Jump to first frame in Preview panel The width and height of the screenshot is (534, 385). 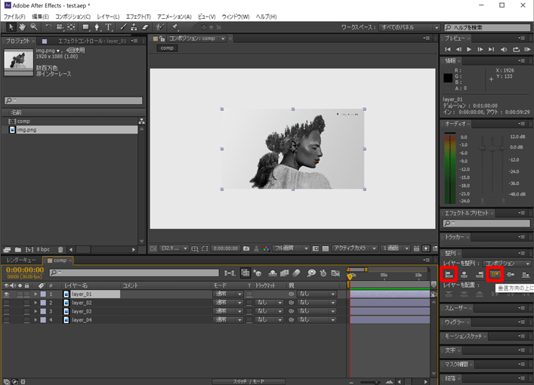click(x=448, y=49)
